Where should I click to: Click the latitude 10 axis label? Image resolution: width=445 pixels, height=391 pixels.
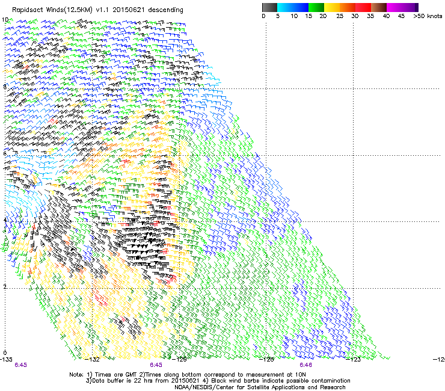(x=5, y=20)
